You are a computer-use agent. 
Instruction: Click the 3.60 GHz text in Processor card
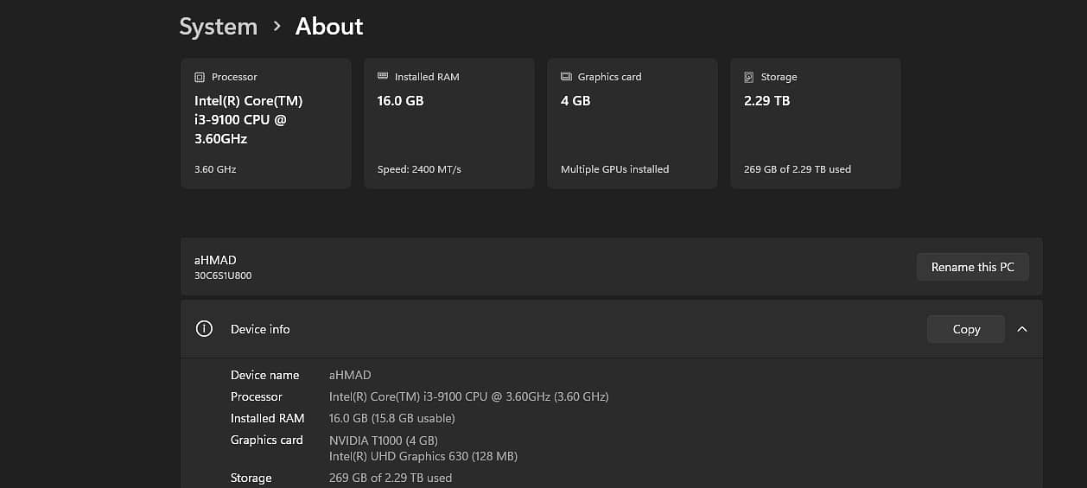(215, 169)
